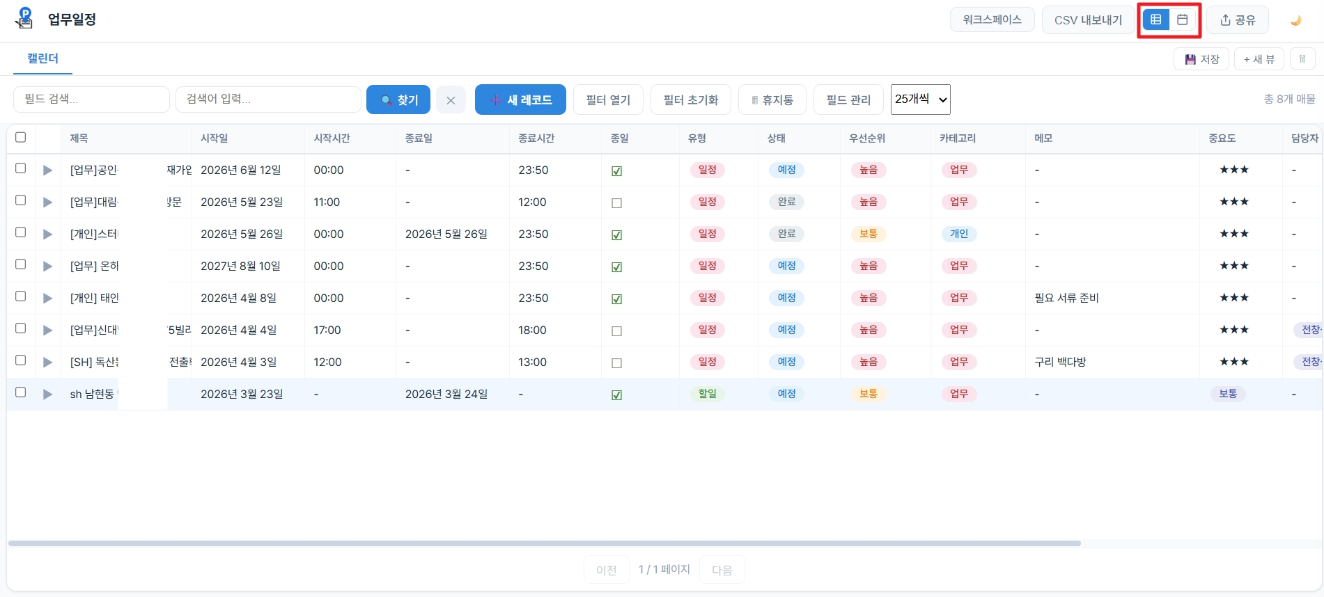Create a view with + 새 뷰
Screen dimensions: 1324x597
coord(1259,59)
